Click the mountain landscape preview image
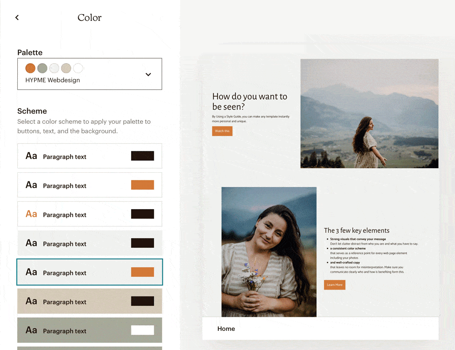Viewport: 455px width, 350px height. click(x=369, y=114)
